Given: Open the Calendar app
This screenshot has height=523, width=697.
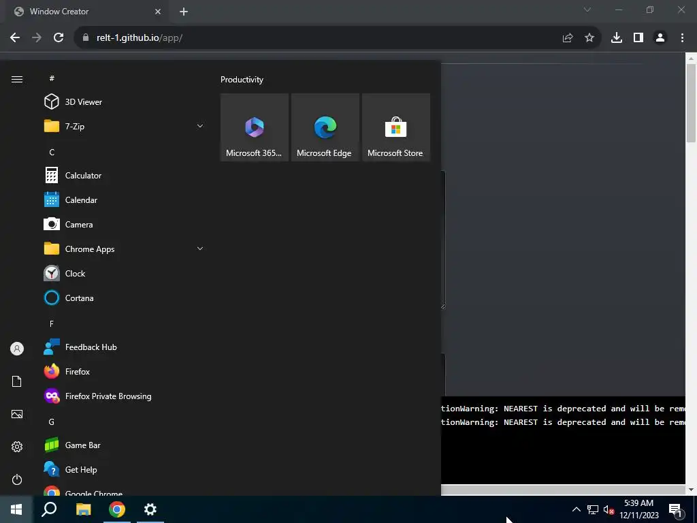Looking at the screenshot, I should tap(125, 200).
